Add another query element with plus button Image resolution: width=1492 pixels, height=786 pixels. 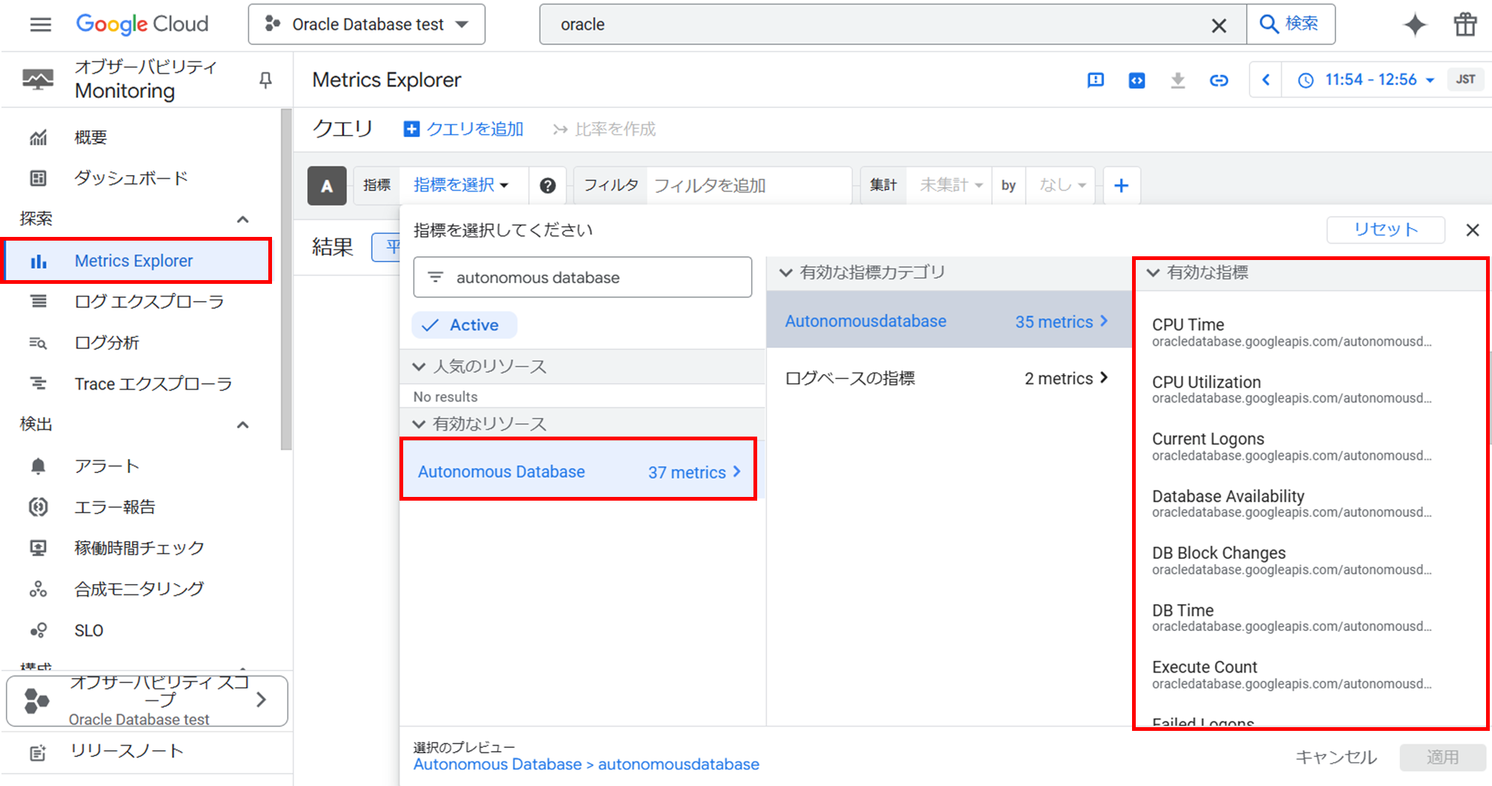(x=1121, y=186)
